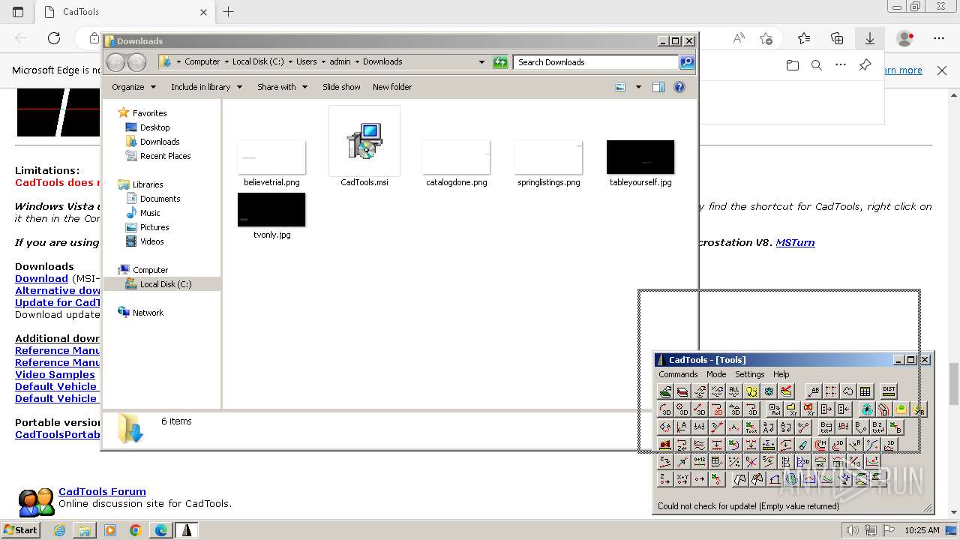Viewport: 960px width, 540px height.
Task: Click the Explorer help question mark icon
Action: pyautogui.click(x=679, y=87)
